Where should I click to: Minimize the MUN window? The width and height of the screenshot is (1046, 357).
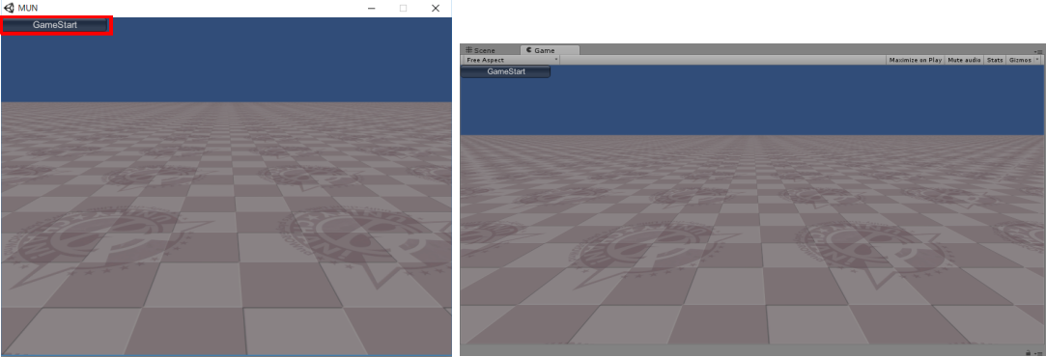[x=372, y=8]
